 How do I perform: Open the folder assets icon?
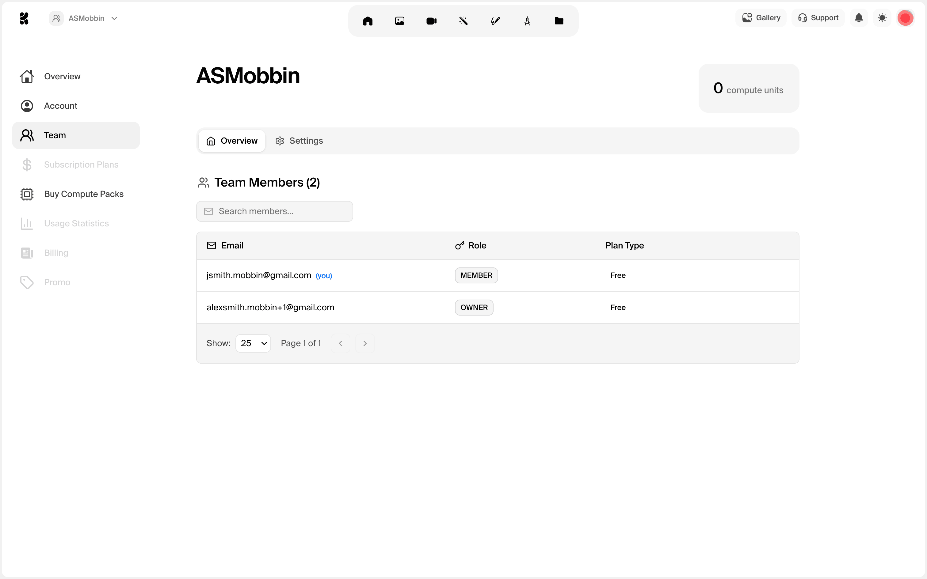559,21
